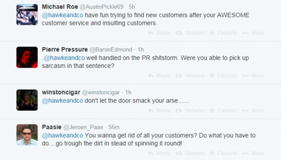Open the @AustinPickle69 profile handle
The width and height of the screenshot is (281, 160).
(102, 7)
